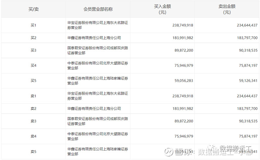Select 华宝证券 branch name in row 卖1

click(x=98, y=96)
